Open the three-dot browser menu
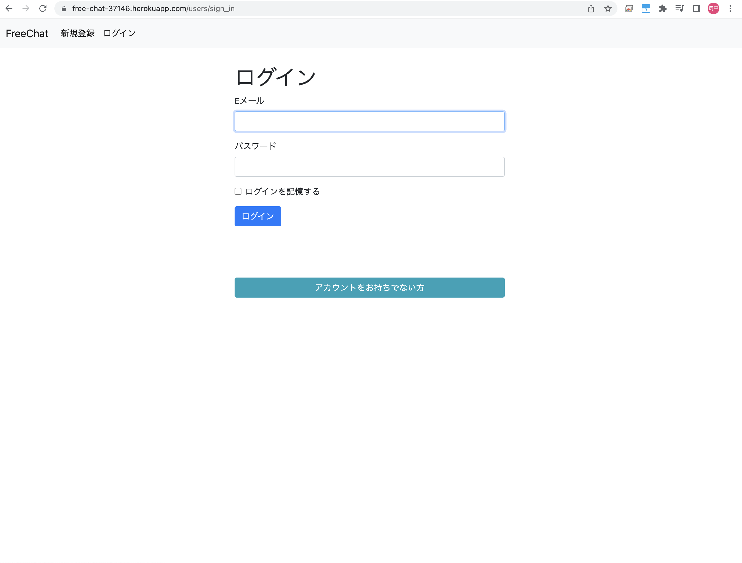 click(x=731, y=8)
